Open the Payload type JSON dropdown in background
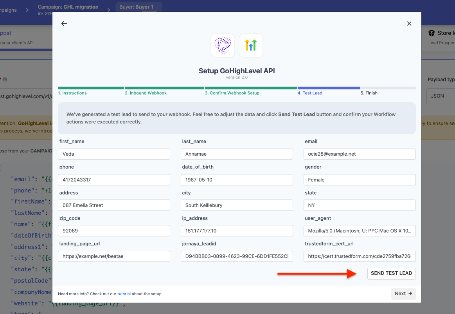The height and width of the screenshot is (314, 455). point(441,96)
